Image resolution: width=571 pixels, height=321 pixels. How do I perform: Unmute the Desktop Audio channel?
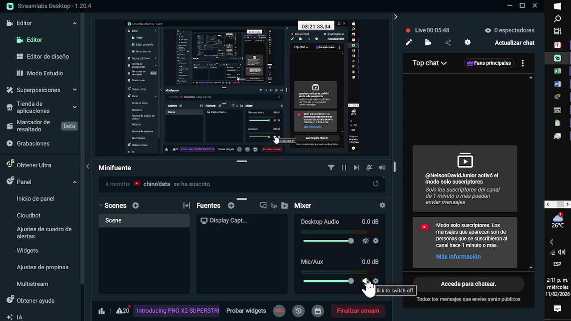(365, 241)
